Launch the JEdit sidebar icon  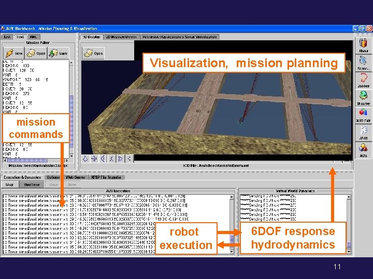pos(363,133)
